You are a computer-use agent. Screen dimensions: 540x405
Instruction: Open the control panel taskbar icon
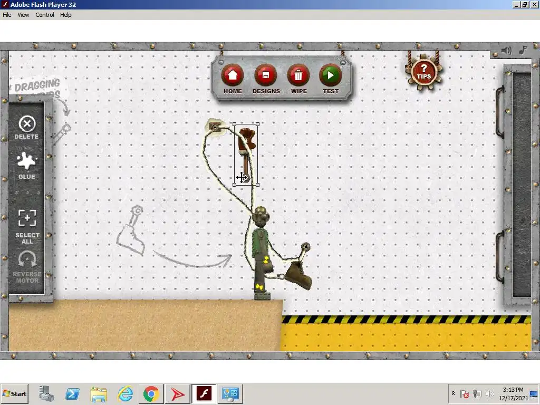point(230,393)
